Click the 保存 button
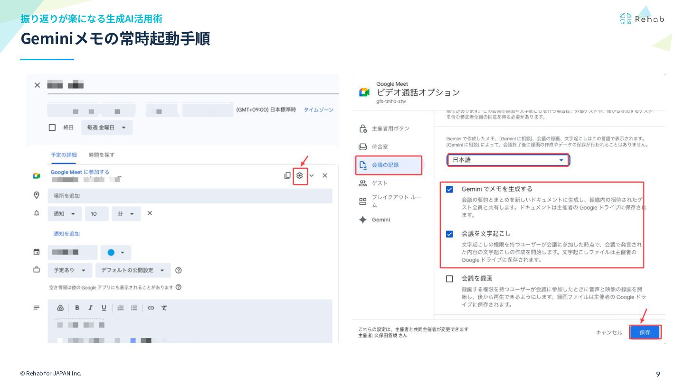The height and width of the screenshot is (384, 684). click(645, 332)
